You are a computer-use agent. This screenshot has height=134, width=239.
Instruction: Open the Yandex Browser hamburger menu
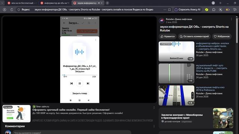tap(220, 3)
